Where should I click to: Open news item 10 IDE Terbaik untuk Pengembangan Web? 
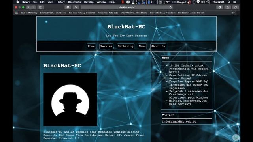point(189,69)
